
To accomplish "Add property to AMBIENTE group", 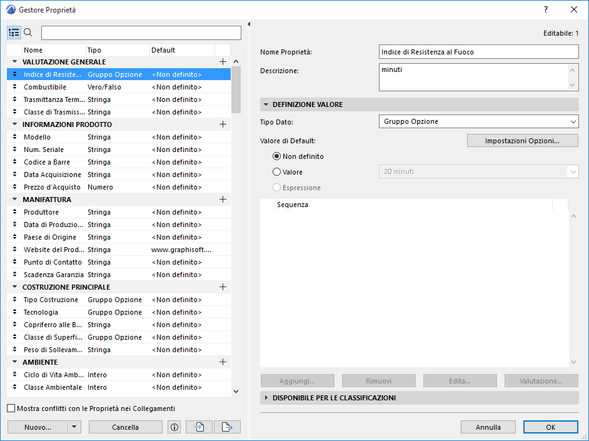I will pyautogui.click(x=223, y=362).
